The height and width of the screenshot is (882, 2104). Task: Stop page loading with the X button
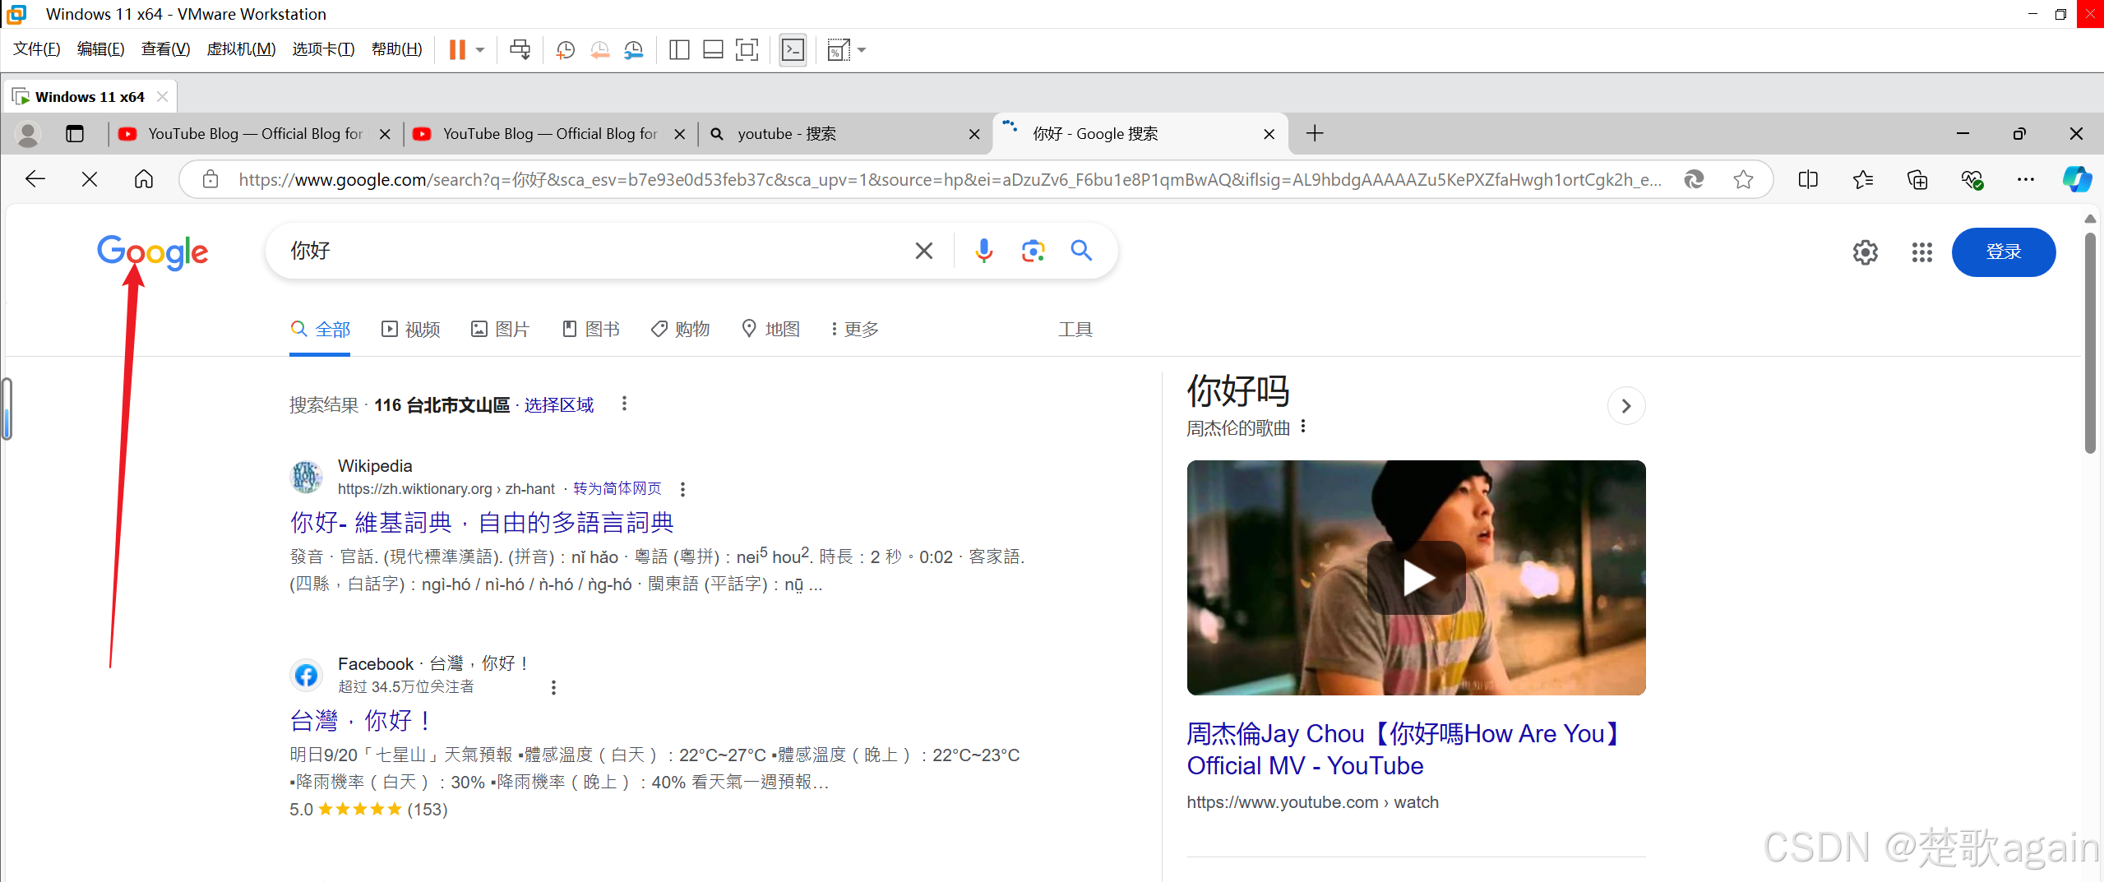90,179
